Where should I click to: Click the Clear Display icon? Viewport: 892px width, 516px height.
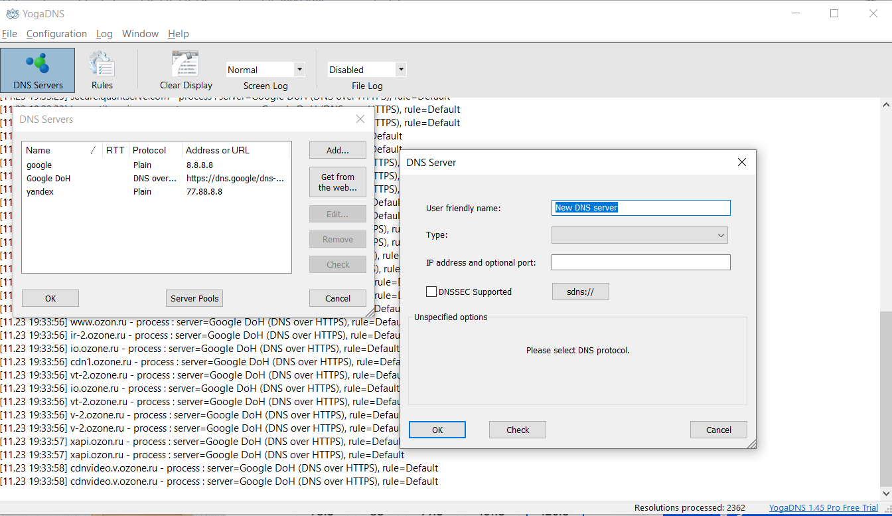(x=186, y=70)
